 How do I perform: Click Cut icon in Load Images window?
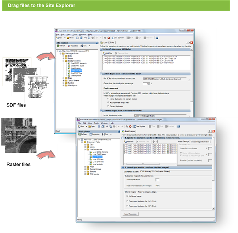click(x=107, y=127)
